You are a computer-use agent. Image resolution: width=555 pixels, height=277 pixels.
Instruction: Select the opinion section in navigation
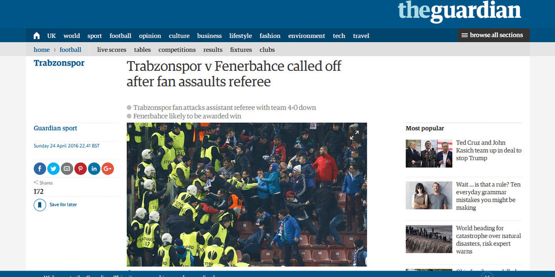[x=150, y=36]
